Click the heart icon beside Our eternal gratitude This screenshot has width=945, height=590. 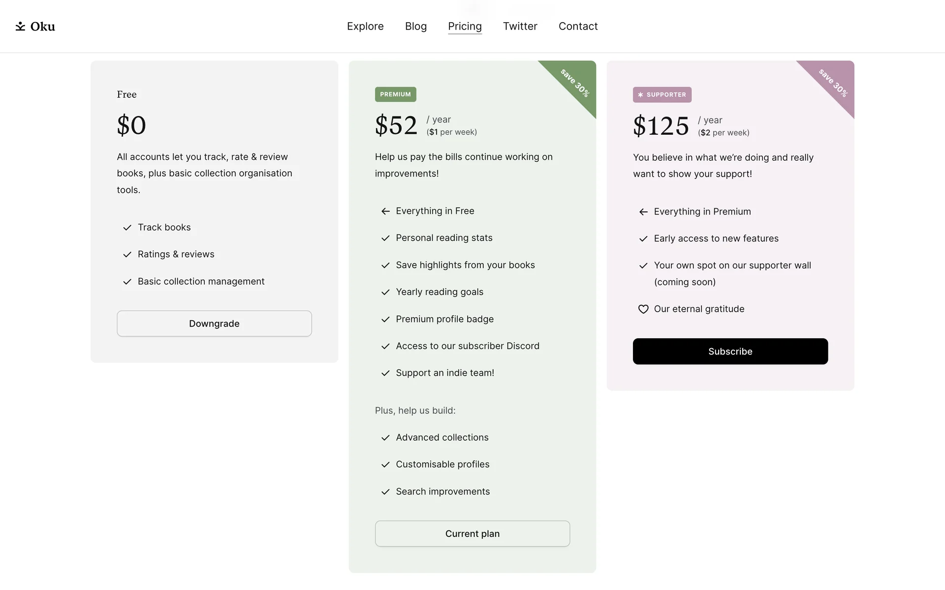643,309
